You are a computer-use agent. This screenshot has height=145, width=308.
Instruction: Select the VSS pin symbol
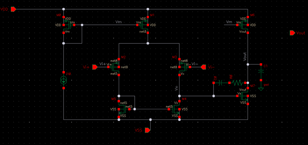[x=148, y=130]
